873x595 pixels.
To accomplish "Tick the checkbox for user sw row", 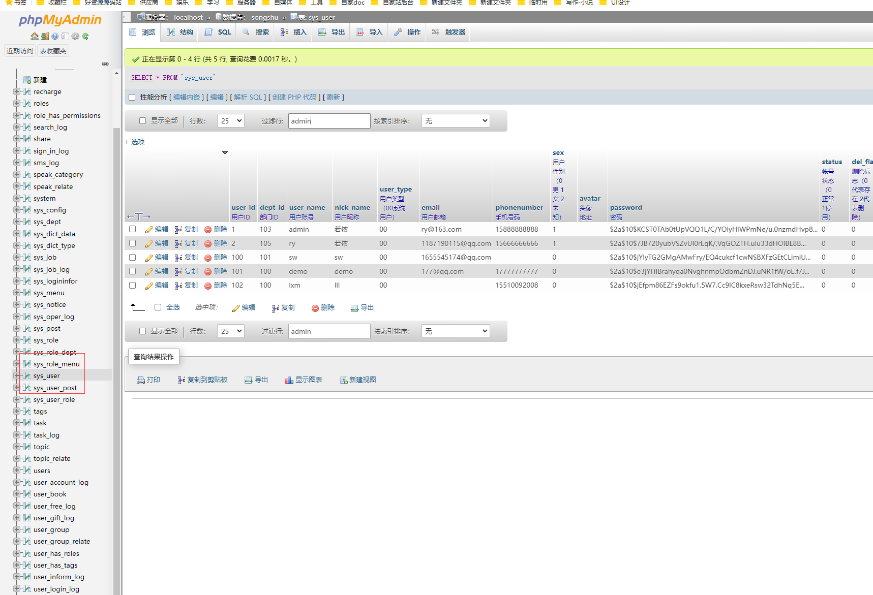I will click(x=133, y=257).
